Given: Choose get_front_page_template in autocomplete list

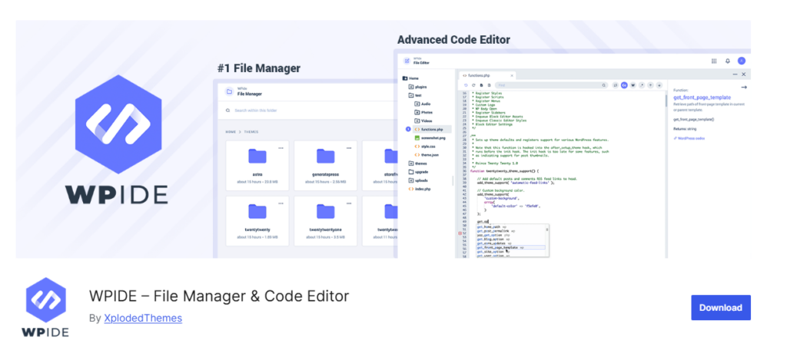Looking at the screenshot, I should click(x=510, y=248).
